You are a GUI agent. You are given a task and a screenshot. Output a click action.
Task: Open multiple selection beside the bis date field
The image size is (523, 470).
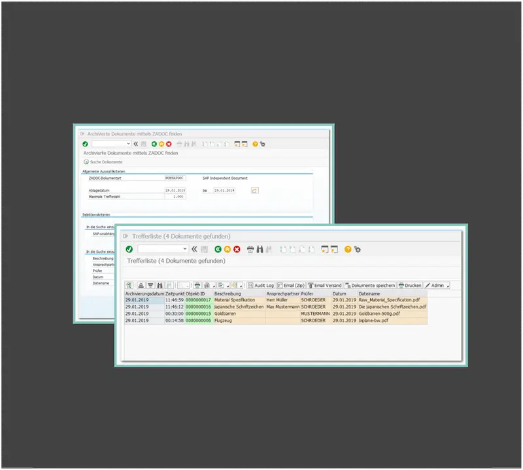[x=254, y=191]
